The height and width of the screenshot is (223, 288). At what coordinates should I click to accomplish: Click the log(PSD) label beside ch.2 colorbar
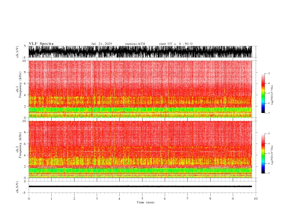point(272,155)
